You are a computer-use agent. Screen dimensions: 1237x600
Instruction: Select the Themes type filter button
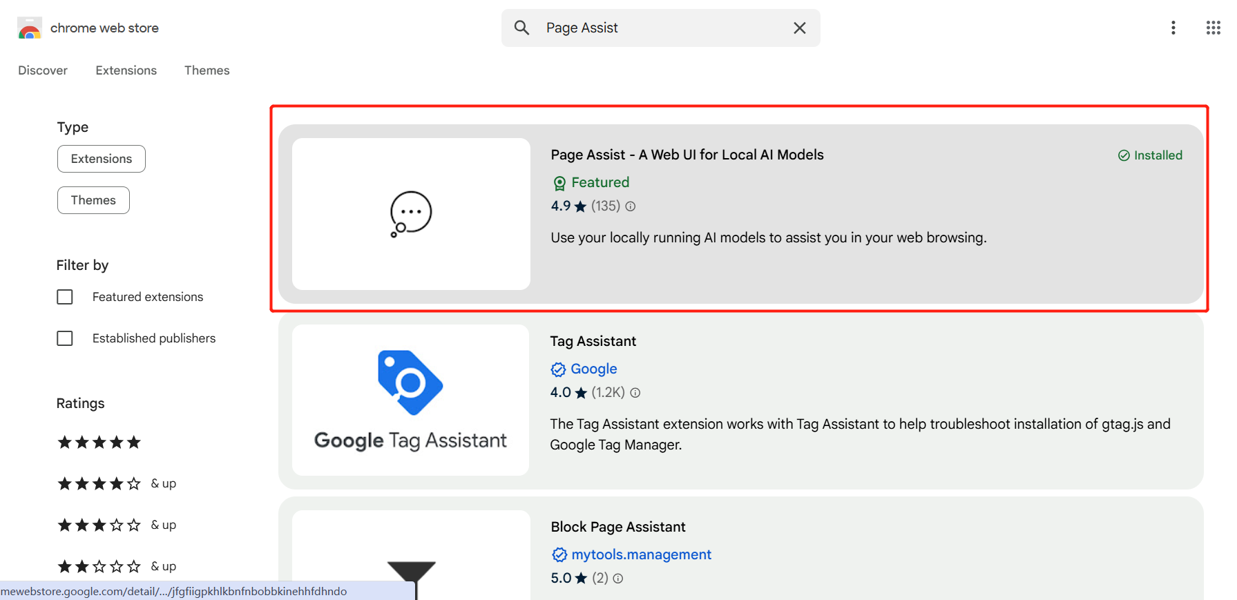93,200
